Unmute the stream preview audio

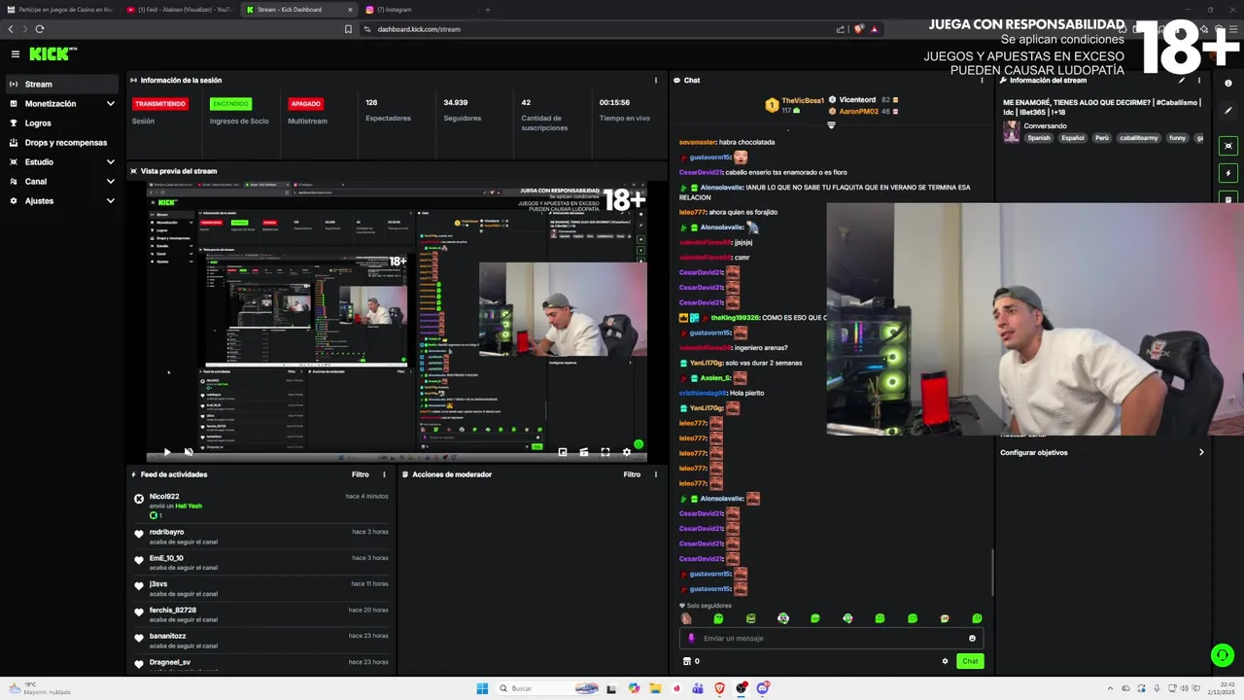[189, 452]
